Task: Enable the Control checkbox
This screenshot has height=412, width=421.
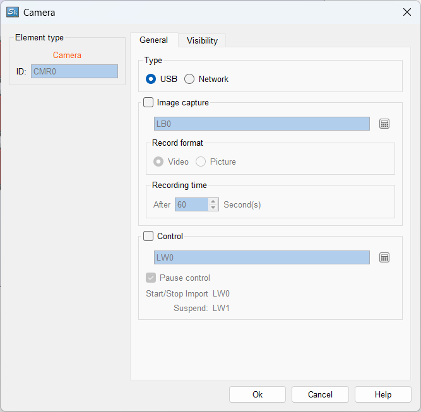Action: [148, 236]
